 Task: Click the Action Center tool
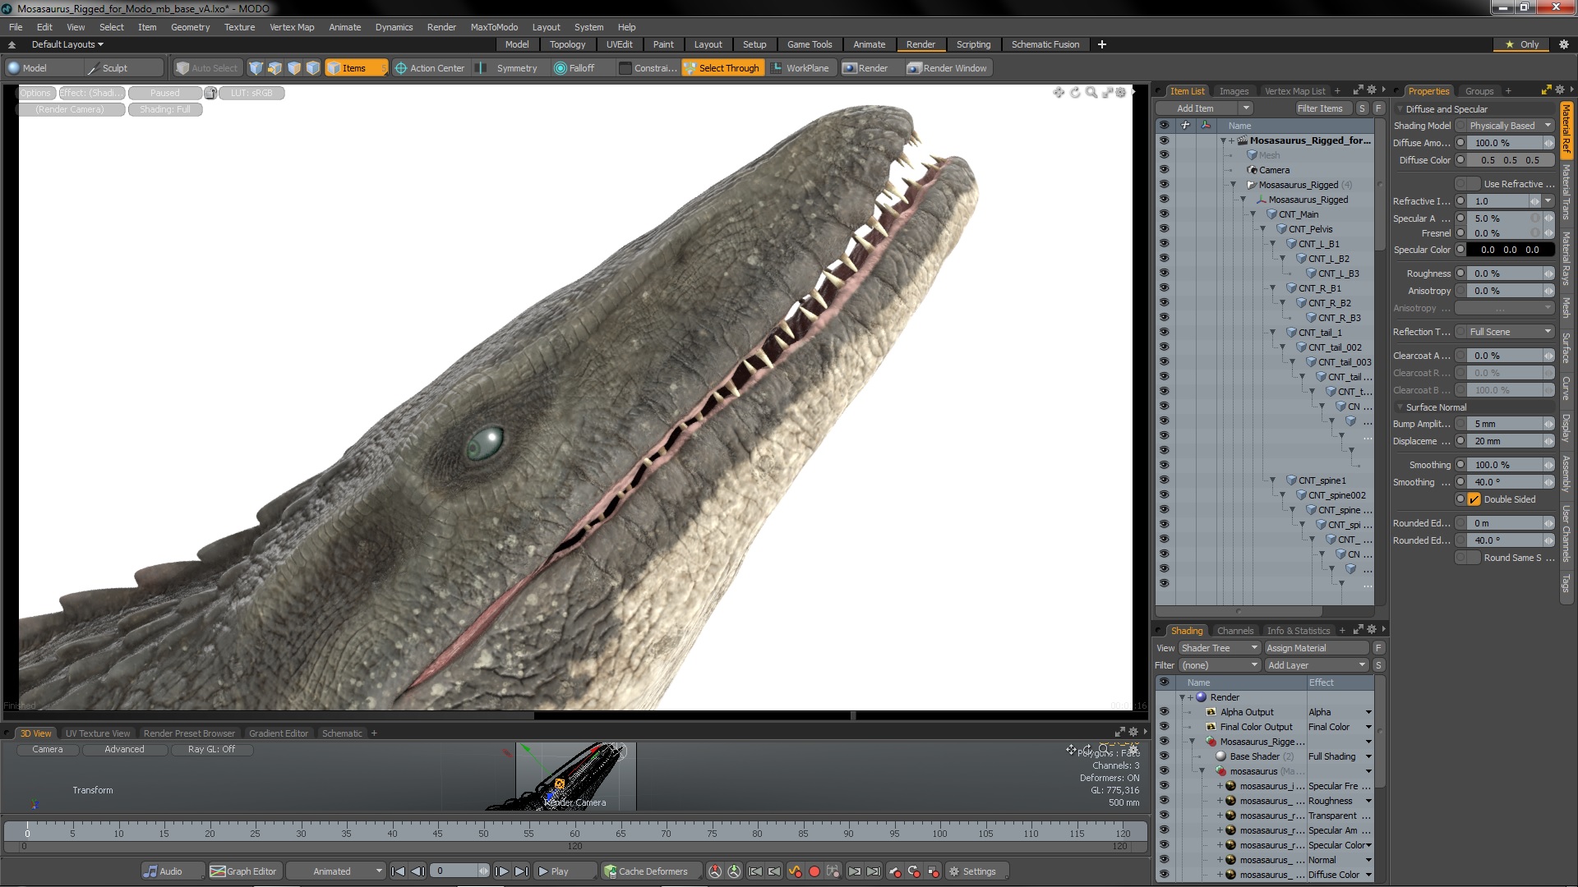click(429, 68)
